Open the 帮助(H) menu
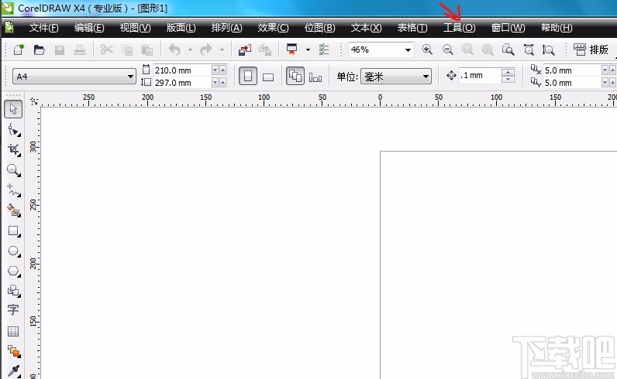Image resolution: width=617 pixels, height=379 pixels. 557,28
